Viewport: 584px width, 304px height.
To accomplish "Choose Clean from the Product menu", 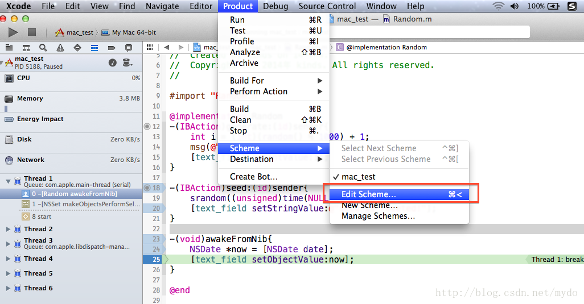I will tap(274, 120).
